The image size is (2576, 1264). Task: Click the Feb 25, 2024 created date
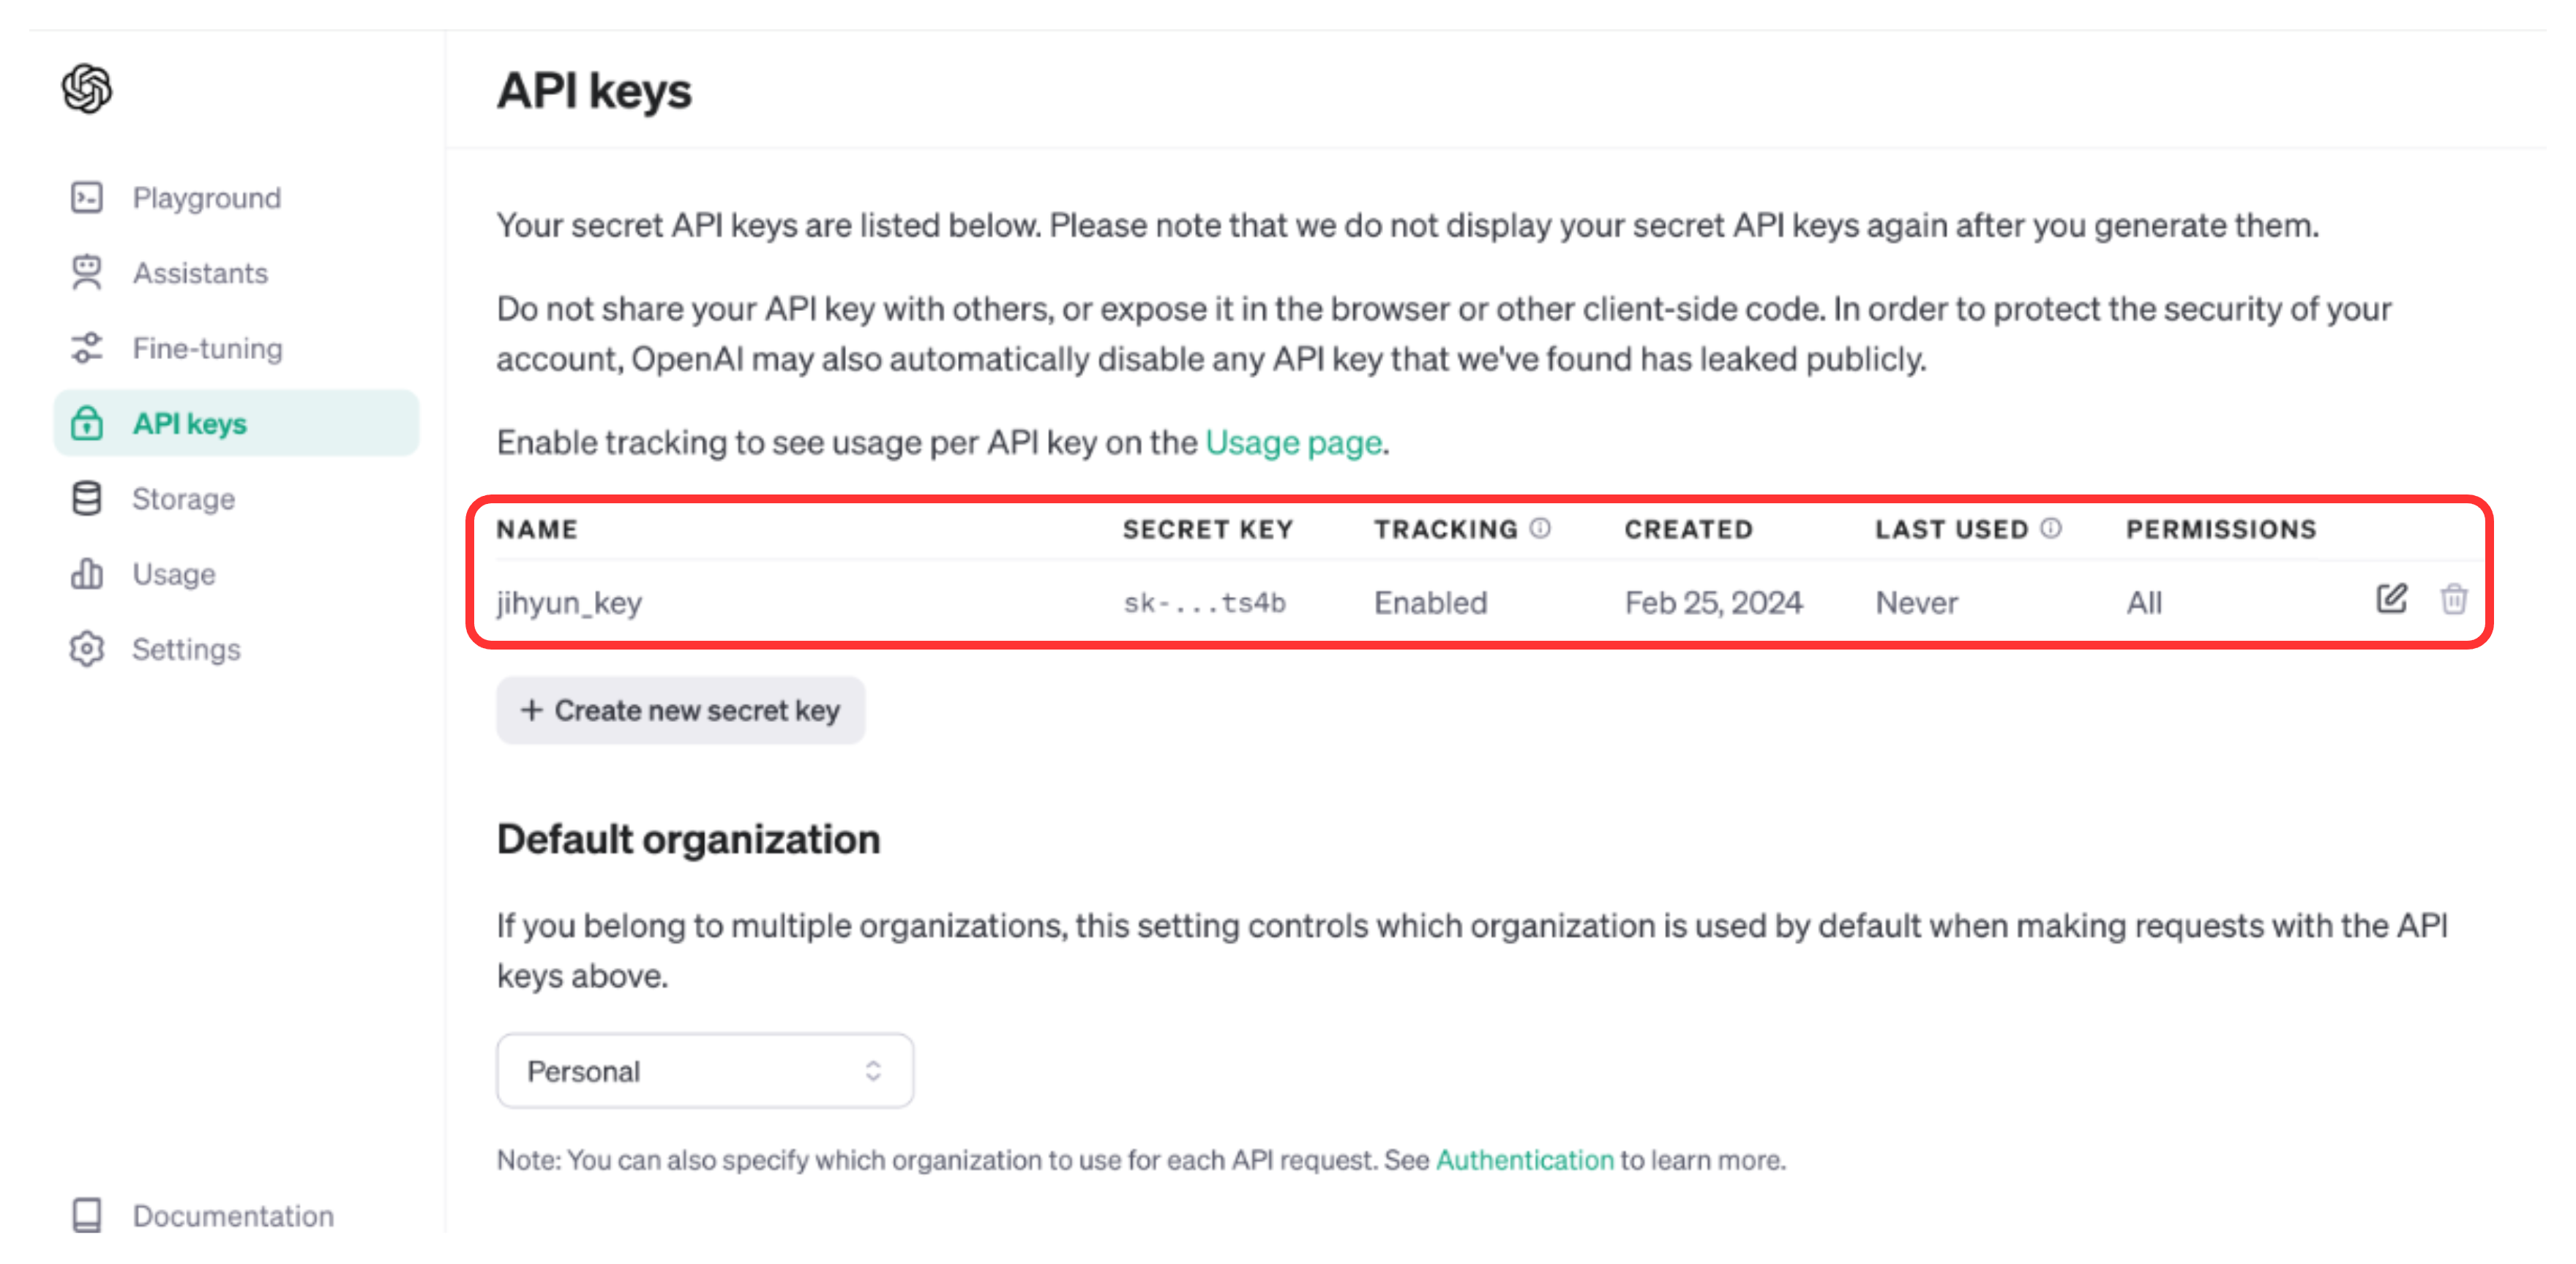coord(1713,603)
